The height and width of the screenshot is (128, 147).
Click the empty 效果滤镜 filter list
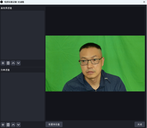[22, 97]
